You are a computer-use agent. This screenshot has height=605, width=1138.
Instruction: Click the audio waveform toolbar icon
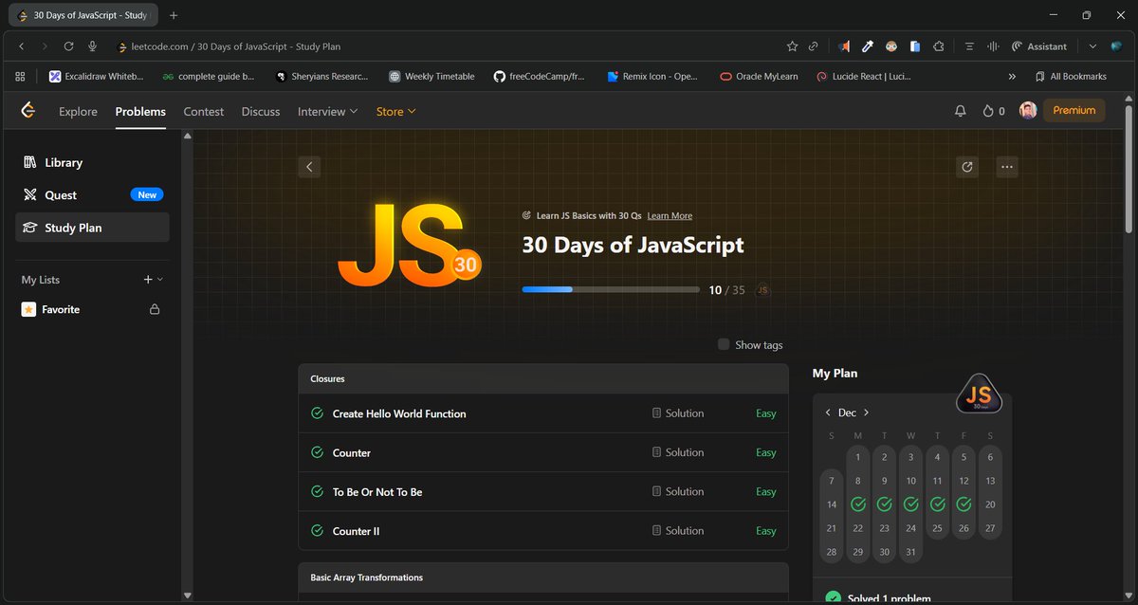pyautogui.click(x=994, y=46)
